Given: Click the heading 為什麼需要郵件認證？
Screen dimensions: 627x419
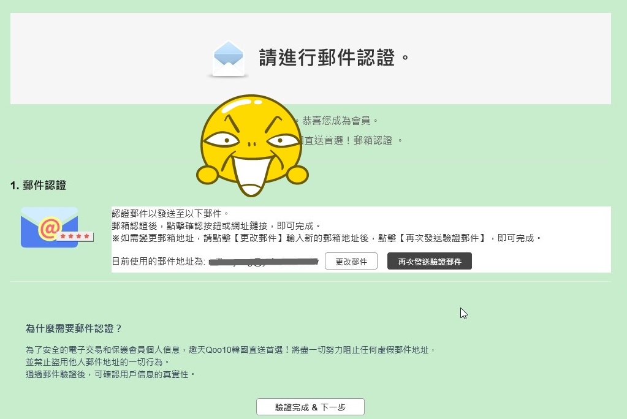Looking at the screenshot, I should click(74, 328).
